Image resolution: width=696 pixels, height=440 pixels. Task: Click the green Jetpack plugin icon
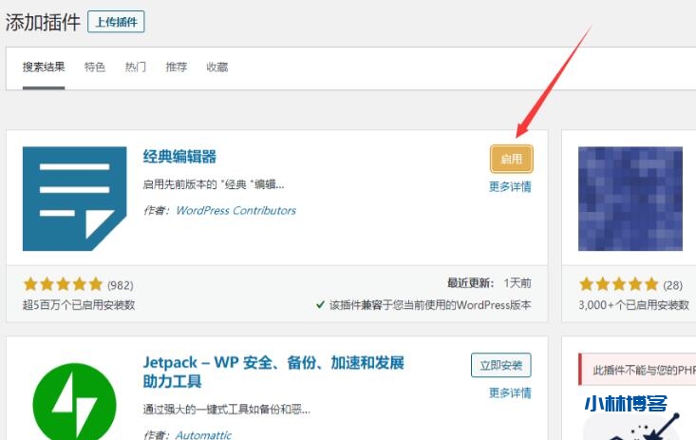(x=74, y=401)
